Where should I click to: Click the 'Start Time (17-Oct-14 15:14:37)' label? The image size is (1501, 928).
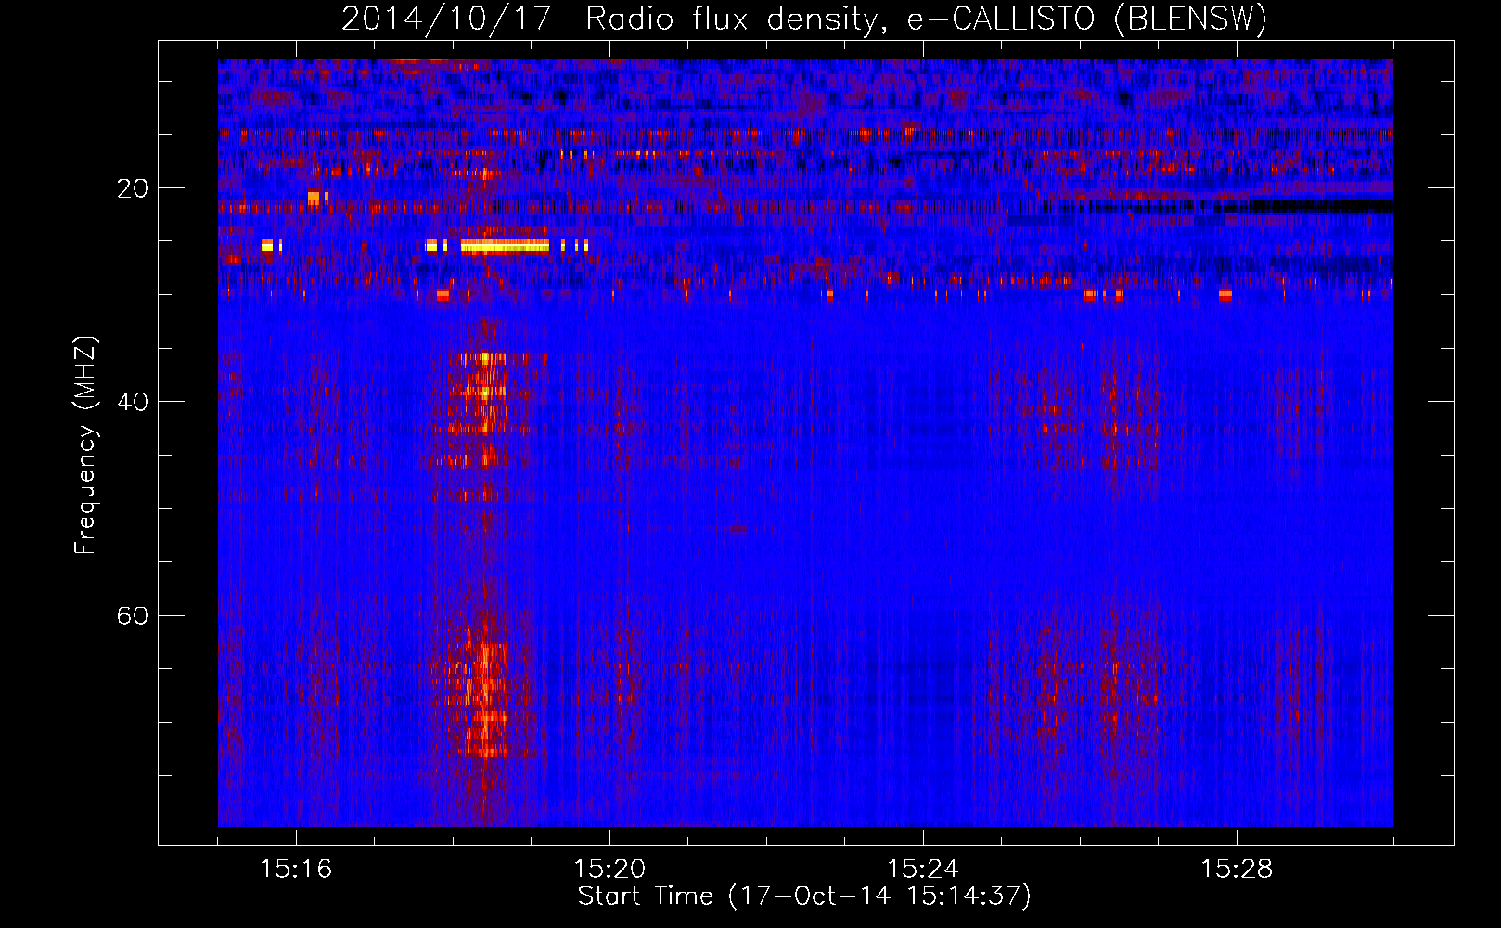click(804, 896)
